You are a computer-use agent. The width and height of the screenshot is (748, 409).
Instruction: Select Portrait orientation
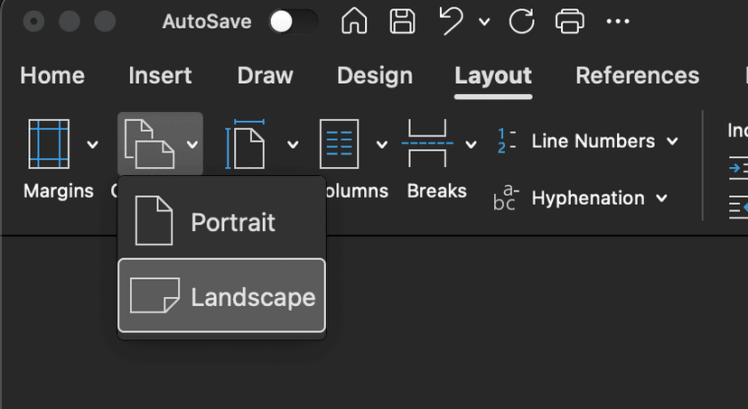click(222, 221)
